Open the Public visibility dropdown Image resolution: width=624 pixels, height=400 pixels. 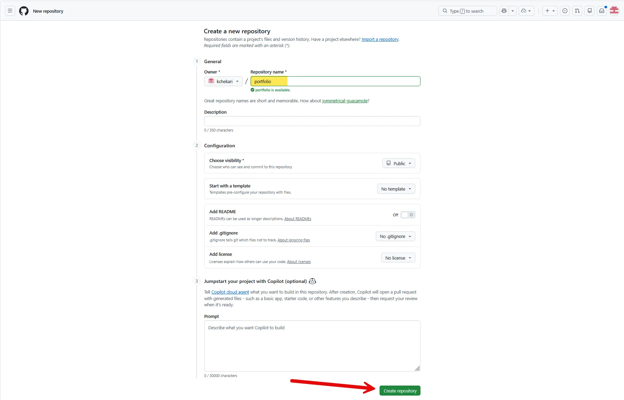(399, 163)
